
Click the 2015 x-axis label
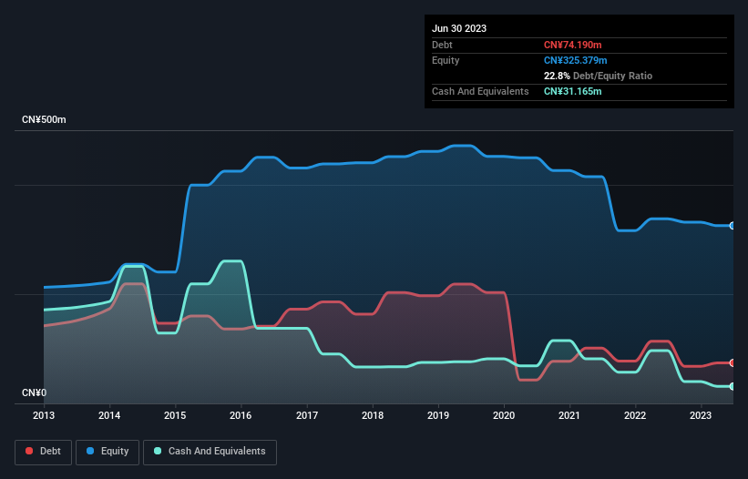[x=175, y=415]
